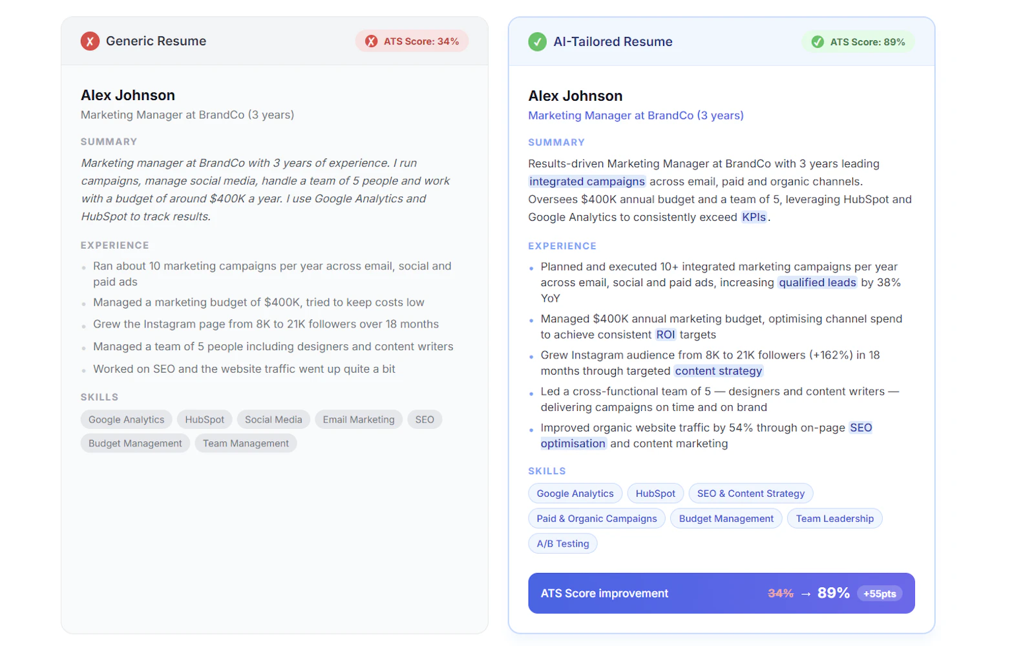Viewport: 1034px width, 646px height.
Task: Click bullet 'Grew the Instagram page from 8K'
Action: pyautogui.click(x=266, y=324)
